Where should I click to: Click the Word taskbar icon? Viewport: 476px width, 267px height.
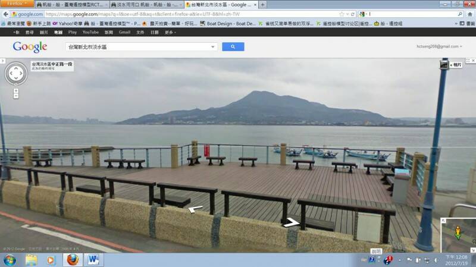click(x=94, y=260)
